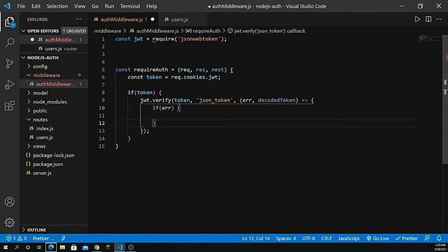Open package.json file
The height and width of the screenshot is (252, 448).
click(x=55, y=164)
